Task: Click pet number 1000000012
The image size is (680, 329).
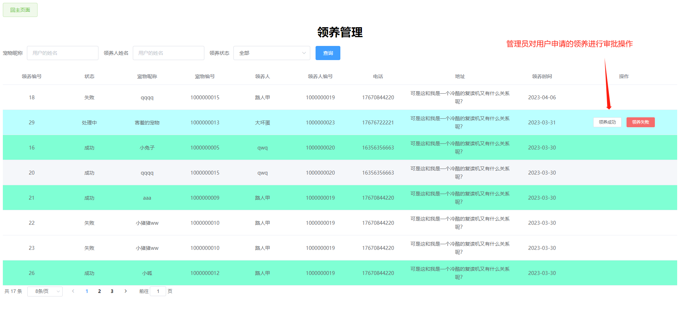Action: point(205,273)
